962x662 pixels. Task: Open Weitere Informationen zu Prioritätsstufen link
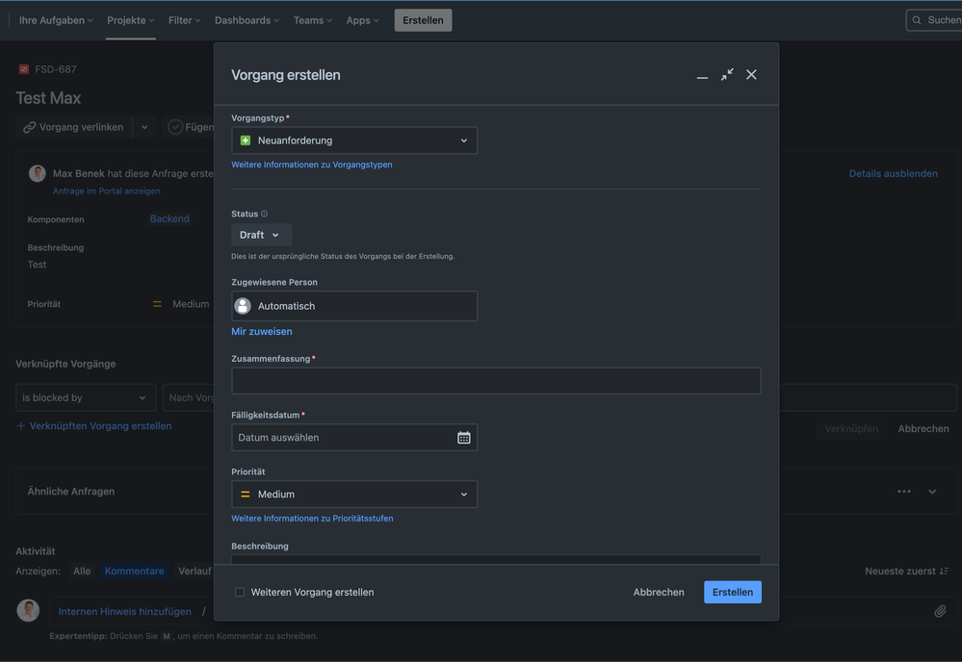click(x=312, y=519)
